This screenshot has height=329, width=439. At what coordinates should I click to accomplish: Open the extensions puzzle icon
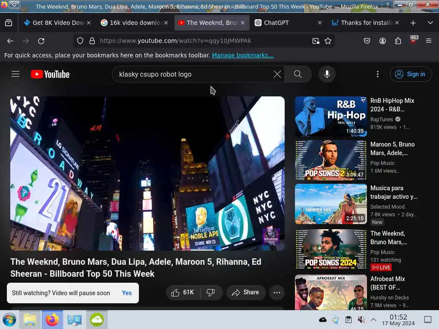point(398,41)
